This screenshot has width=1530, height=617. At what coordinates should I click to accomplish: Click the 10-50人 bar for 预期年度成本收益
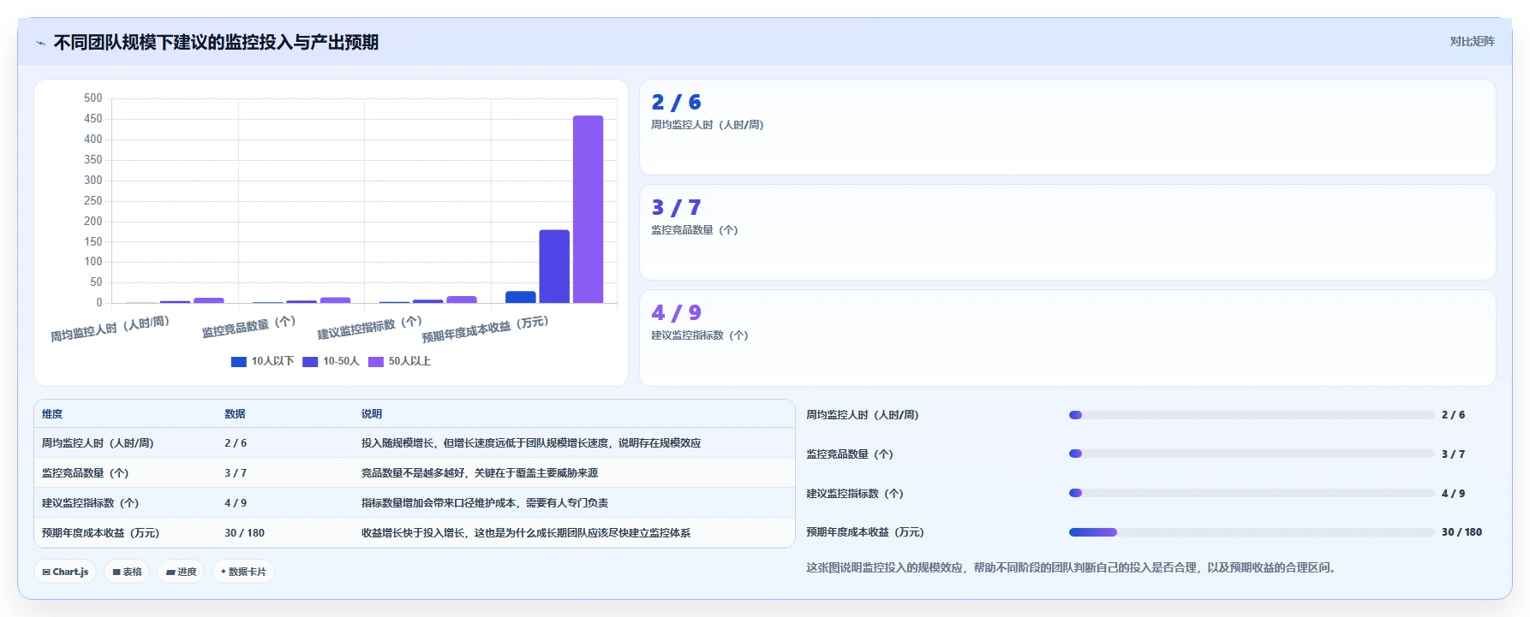click(x=554, y=266)
